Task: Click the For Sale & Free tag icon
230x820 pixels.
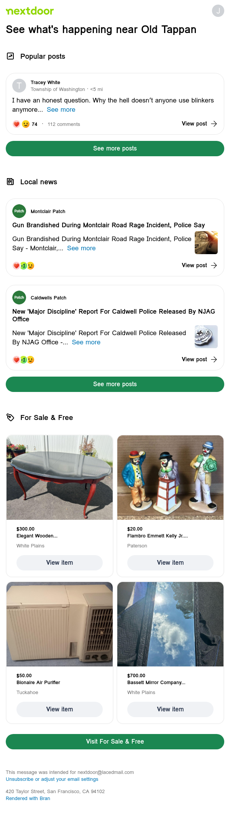Action: click(10, 417)
